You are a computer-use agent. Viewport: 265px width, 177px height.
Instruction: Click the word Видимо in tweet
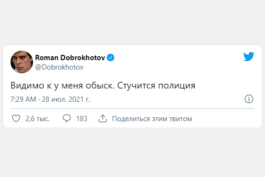(27, 86)
